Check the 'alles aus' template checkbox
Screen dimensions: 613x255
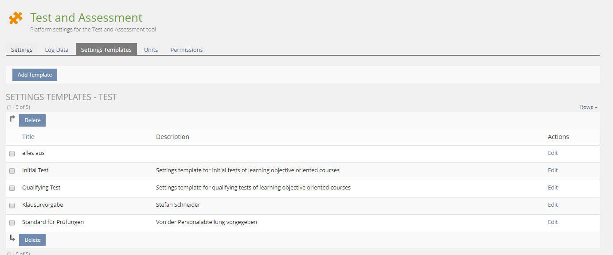coord(12,154)
